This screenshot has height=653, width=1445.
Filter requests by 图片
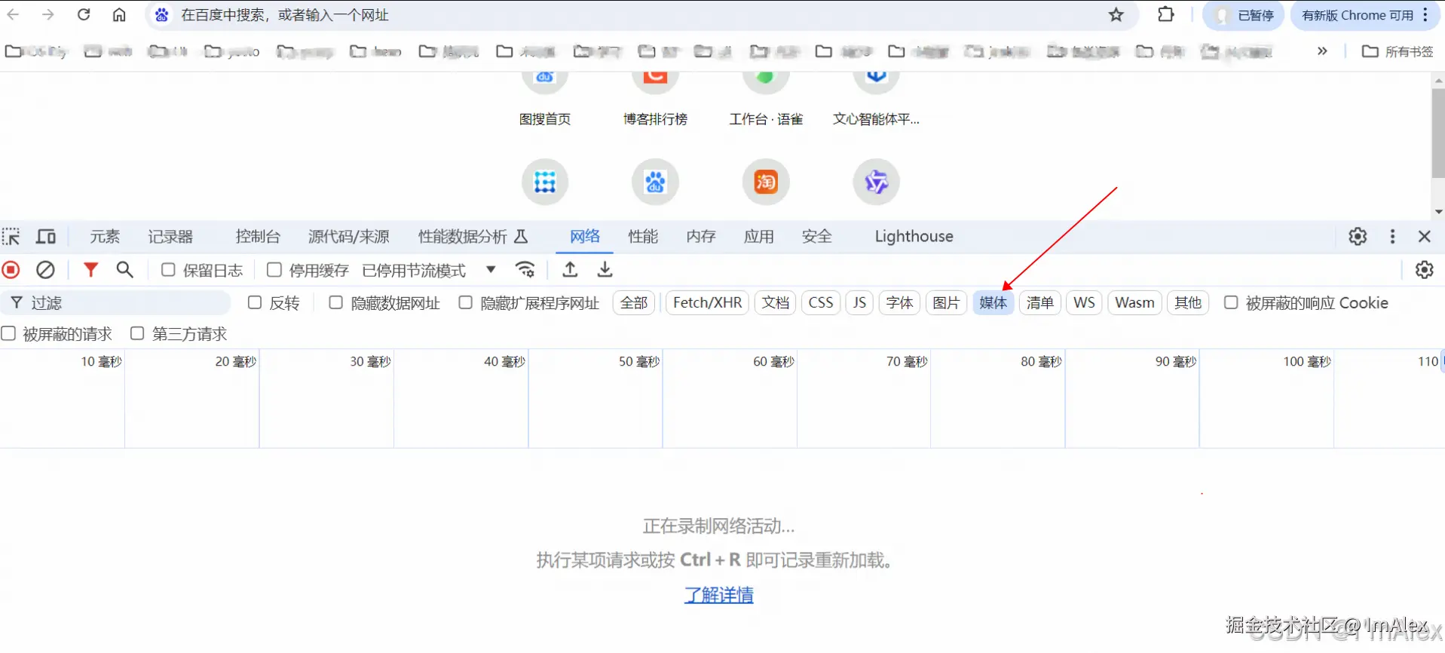click(946, 303)
